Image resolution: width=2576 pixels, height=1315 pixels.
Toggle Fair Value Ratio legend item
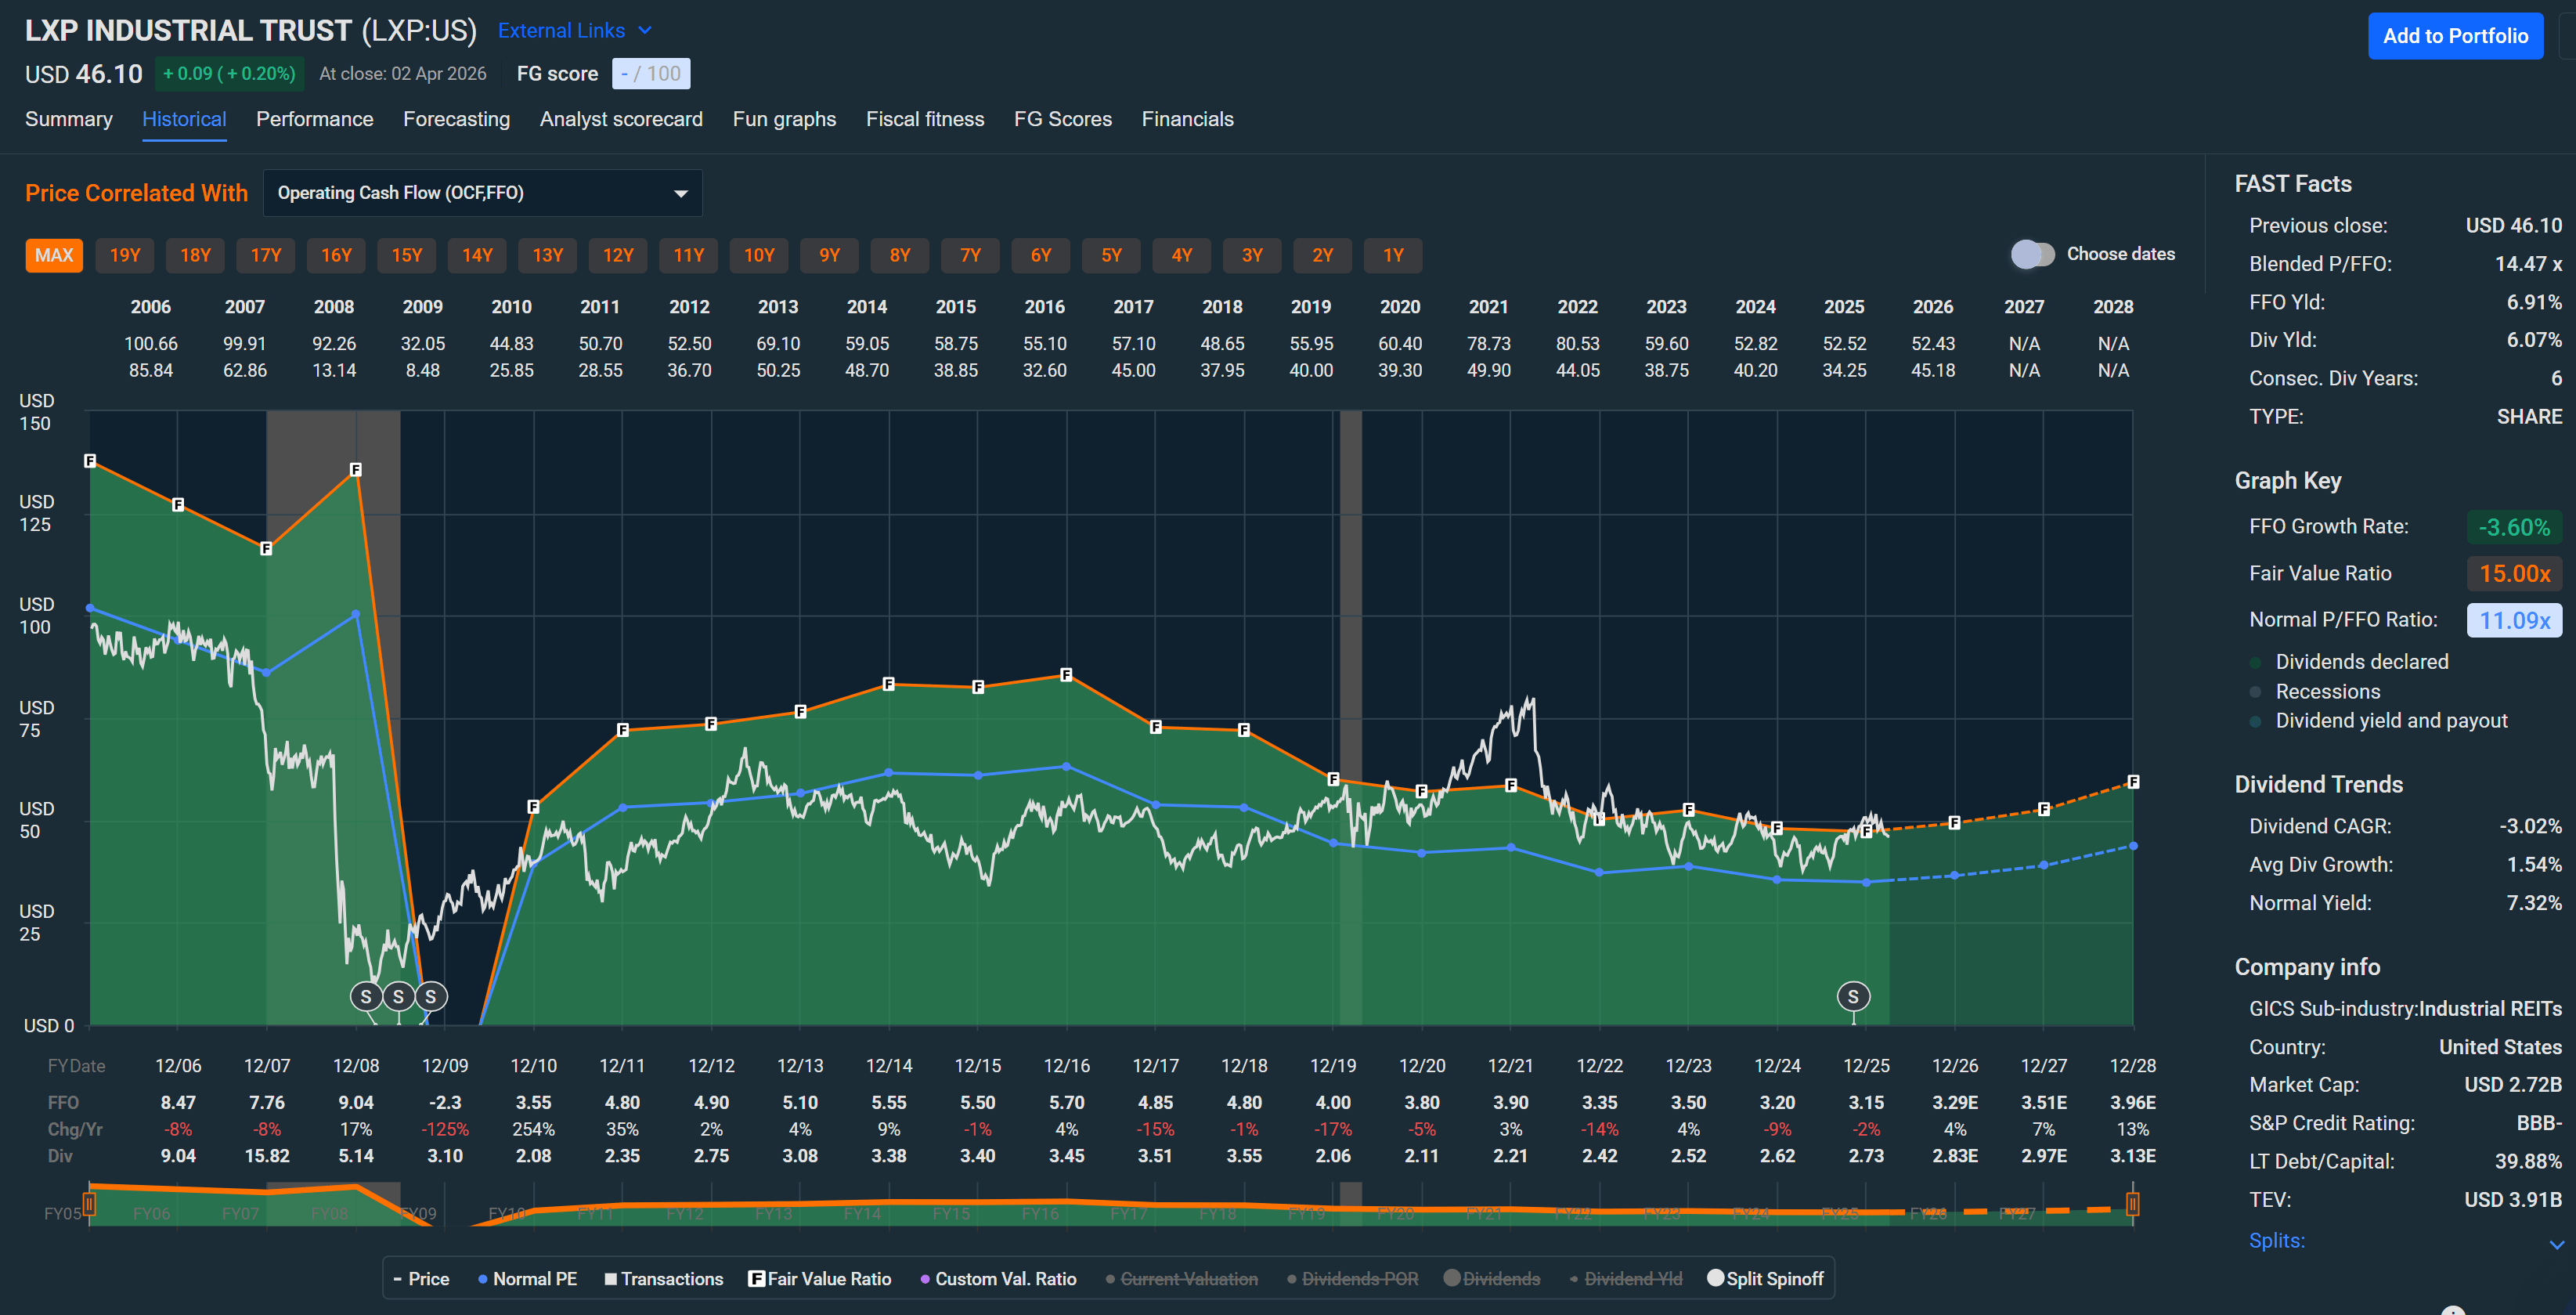(x=820, y=1279)
